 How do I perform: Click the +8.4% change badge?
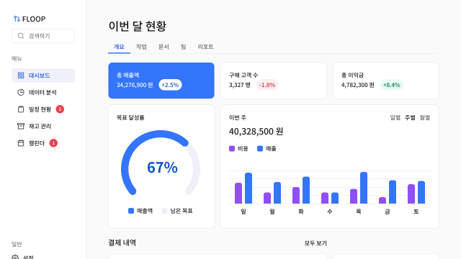[392, 85]
